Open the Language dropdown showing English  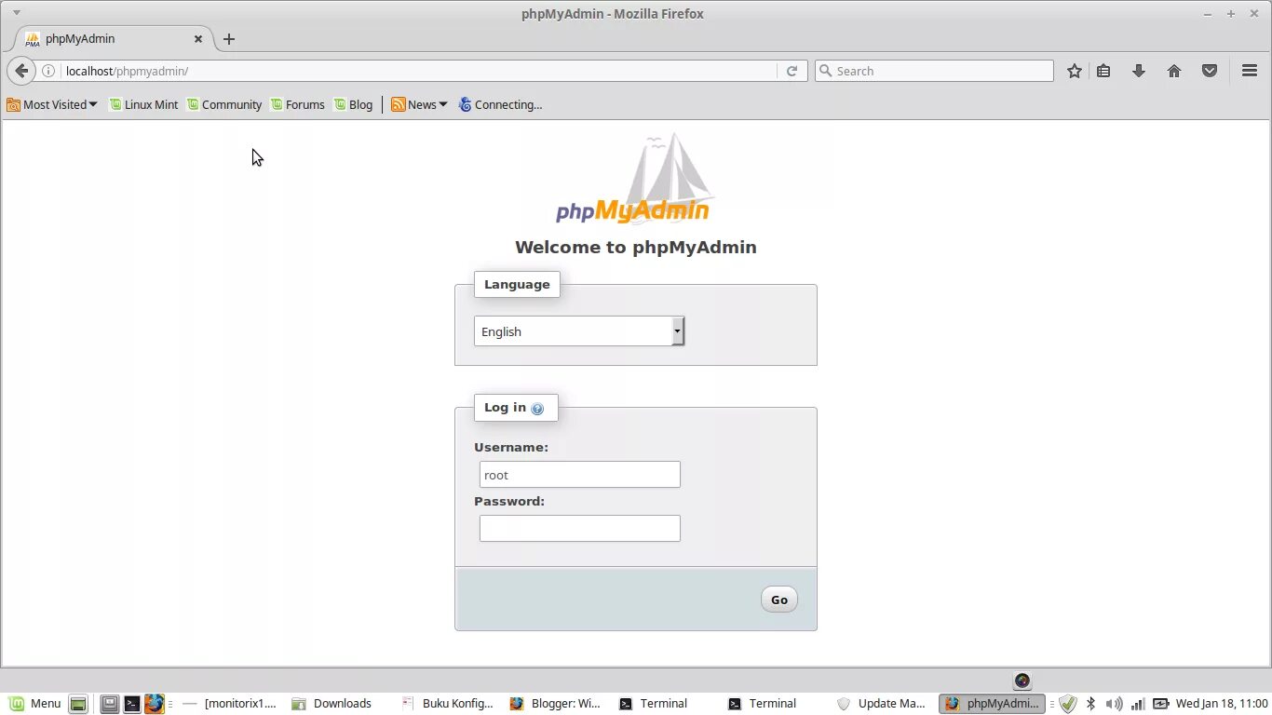click(x=579, y=331)
